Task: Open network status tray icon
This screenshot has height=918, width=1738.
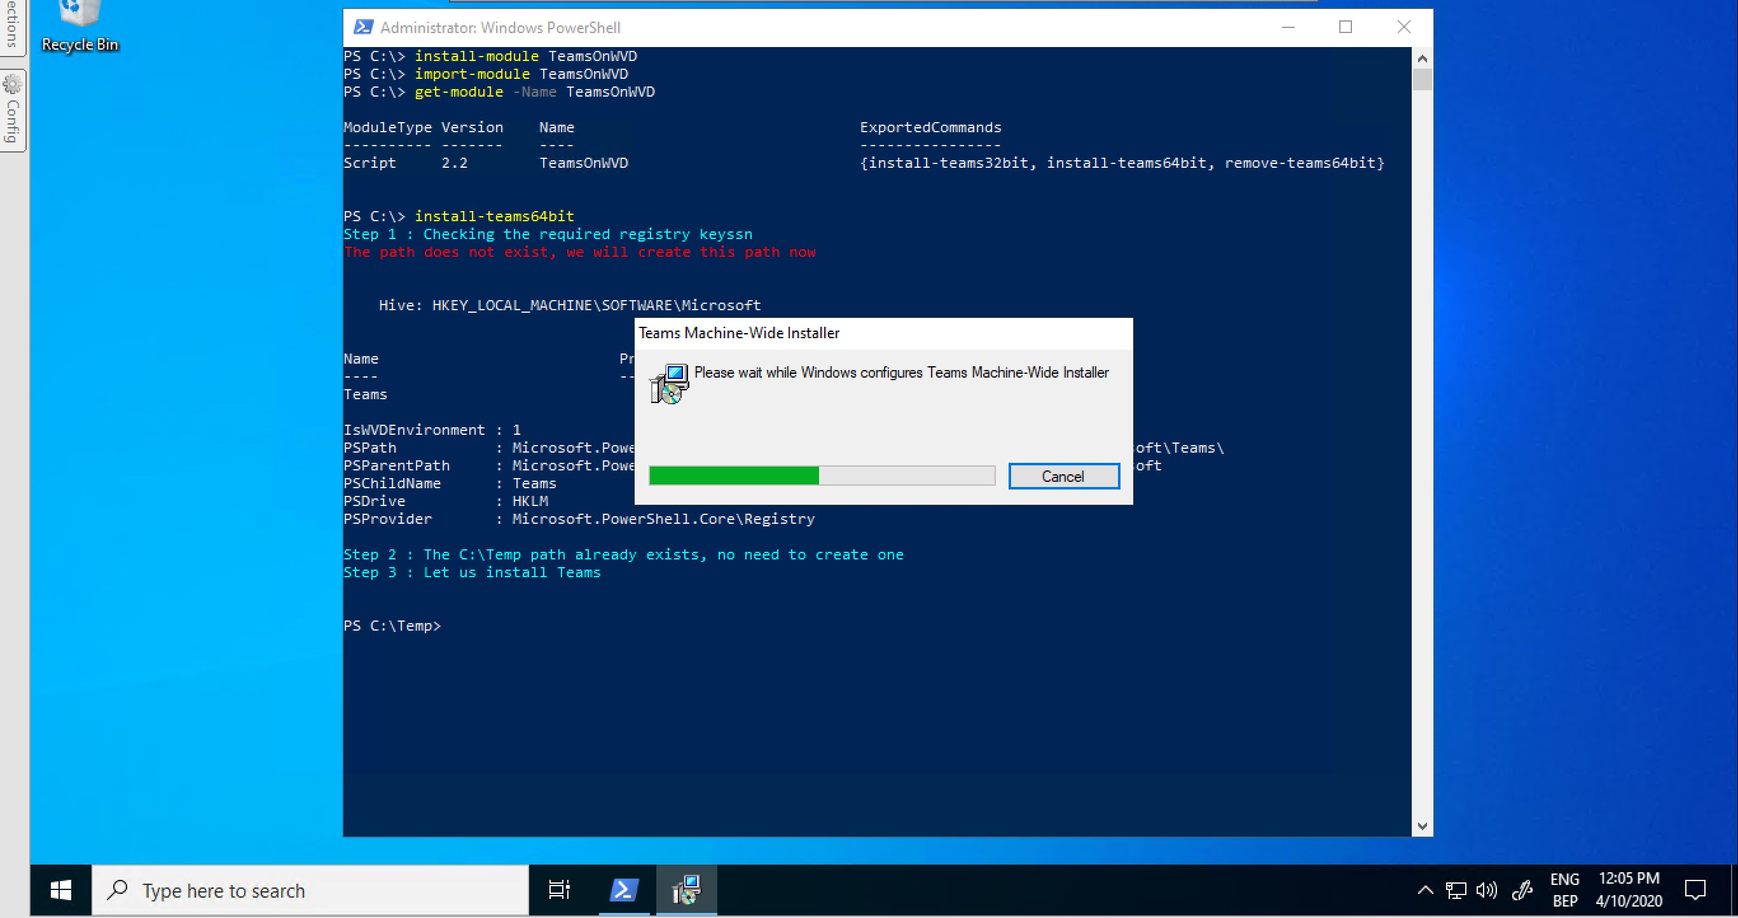Action: coord(1456,890)
